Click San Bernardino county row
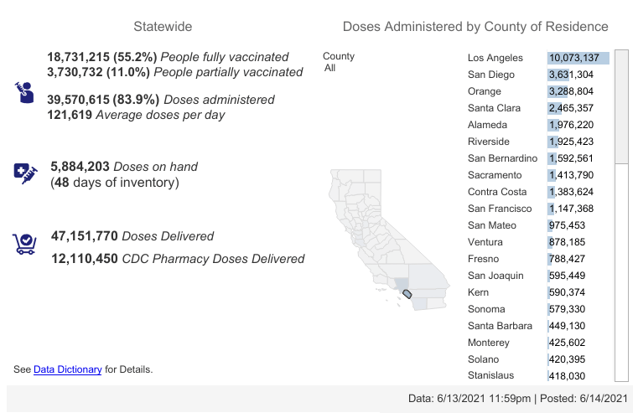Viewport: 638px width, 418px height. coord(502,158)
